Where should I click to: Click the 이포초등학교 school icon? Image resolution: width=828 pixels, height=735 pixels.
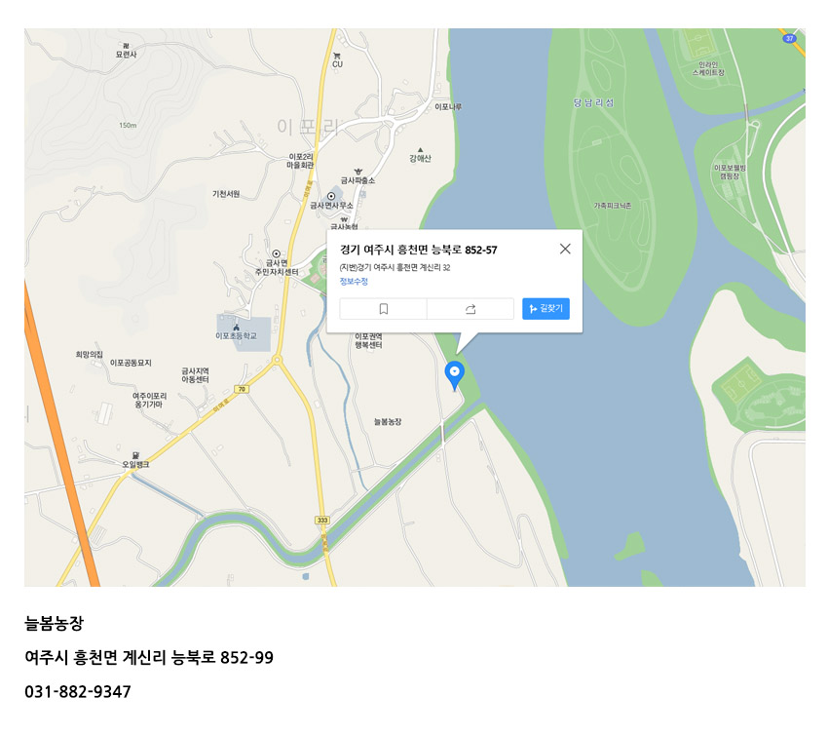[x=236, y=328]
